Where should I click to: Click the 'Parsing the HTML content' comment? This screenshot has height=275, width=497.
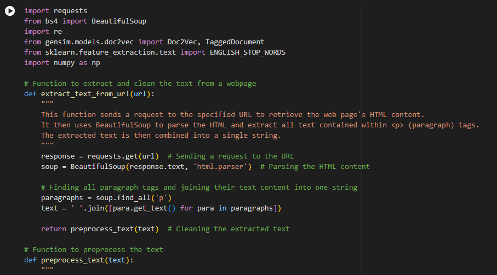coord(315,167)
